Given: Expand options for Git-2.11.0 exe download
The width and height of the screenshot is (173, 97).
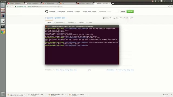Looking at the screenshot, I should pos(45,95).
